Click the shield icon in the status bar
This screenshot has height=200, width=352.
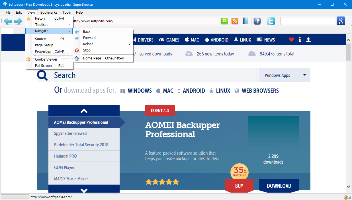click(346, 197)
